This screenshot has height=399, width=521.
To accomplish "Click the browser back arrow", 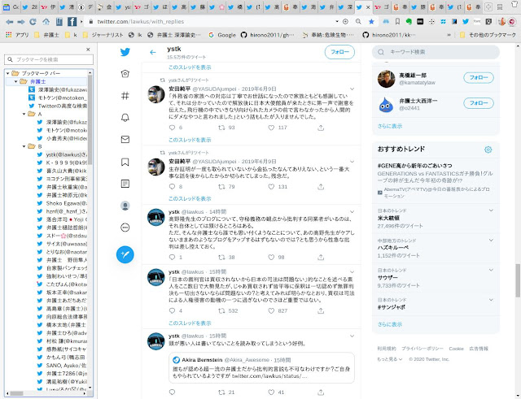I will point(10,22).
